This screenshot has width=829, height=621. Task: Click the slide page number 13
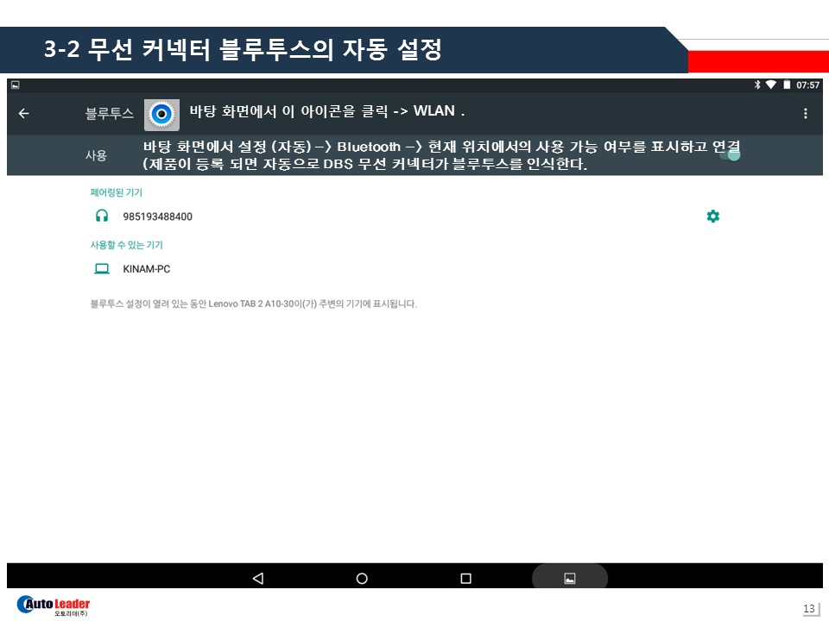point(809,608)
